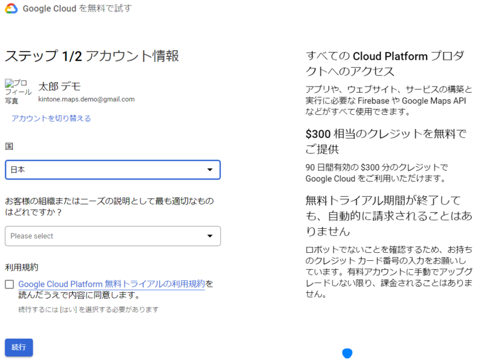
Task: Click the 続行するには [はい] validation message
Action: tap(88, 310)
